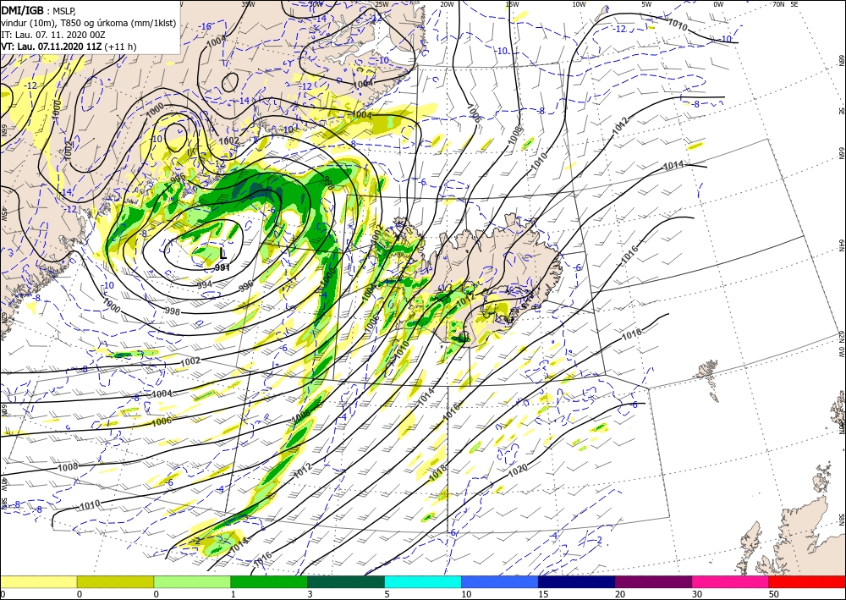This screenshot has width=846, height=600.
Task: Pick the dark green legend swatch
Action: pyautogui.click(x=346, y=581)
